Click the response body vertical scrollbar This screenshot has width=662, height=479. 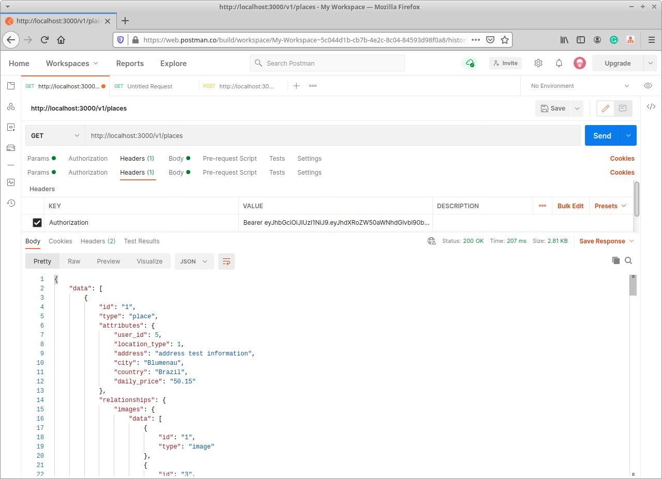click(x=633, y=285)
